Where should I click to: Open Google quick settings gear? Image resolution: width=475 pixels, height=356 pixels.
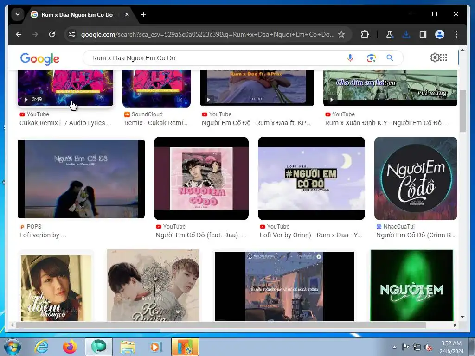click(x=435, y=57)
